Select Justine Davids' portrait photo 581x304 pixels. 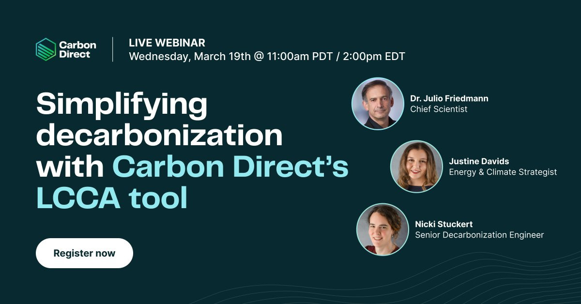(416, 167)
